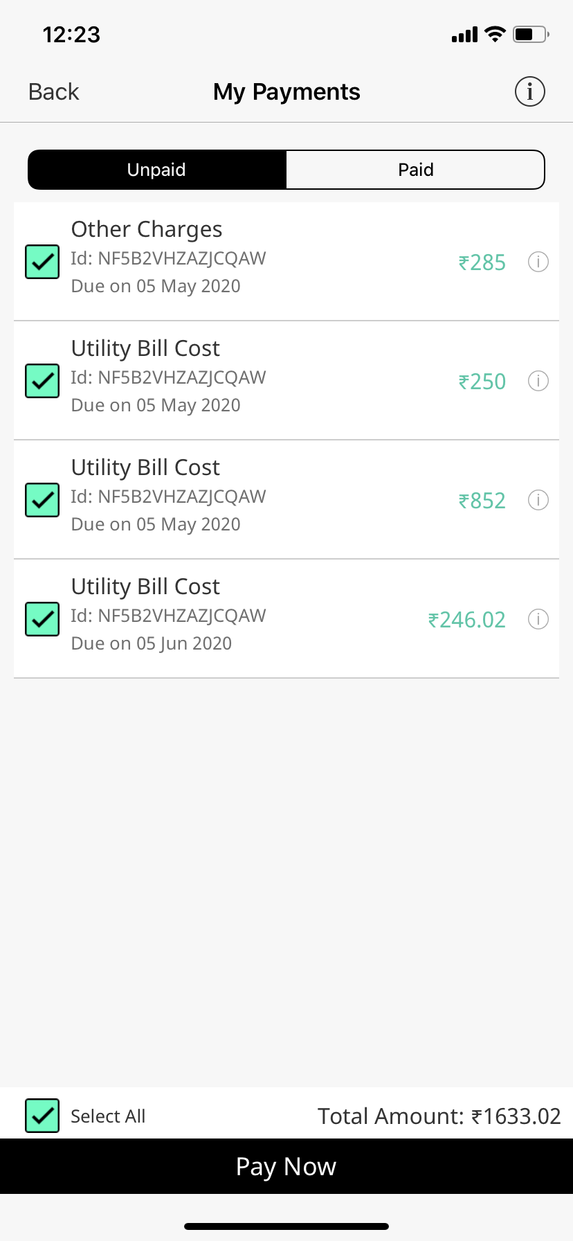
Task: Tap the Total Amount ₹1633.02 label
Action: [x=439, y=1116]
